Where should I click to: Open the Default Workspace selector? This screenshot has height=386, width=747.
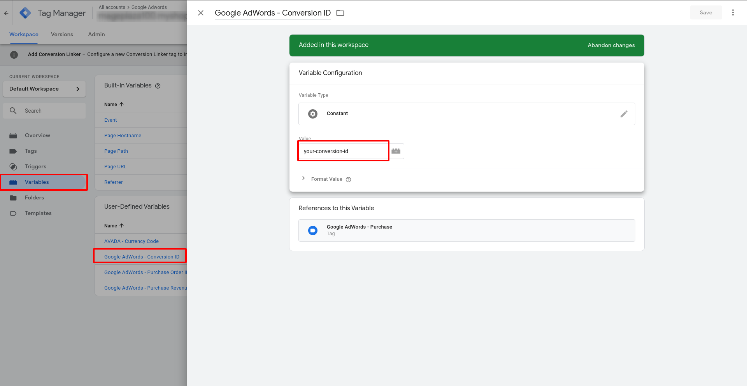click(x=44, y=89)
